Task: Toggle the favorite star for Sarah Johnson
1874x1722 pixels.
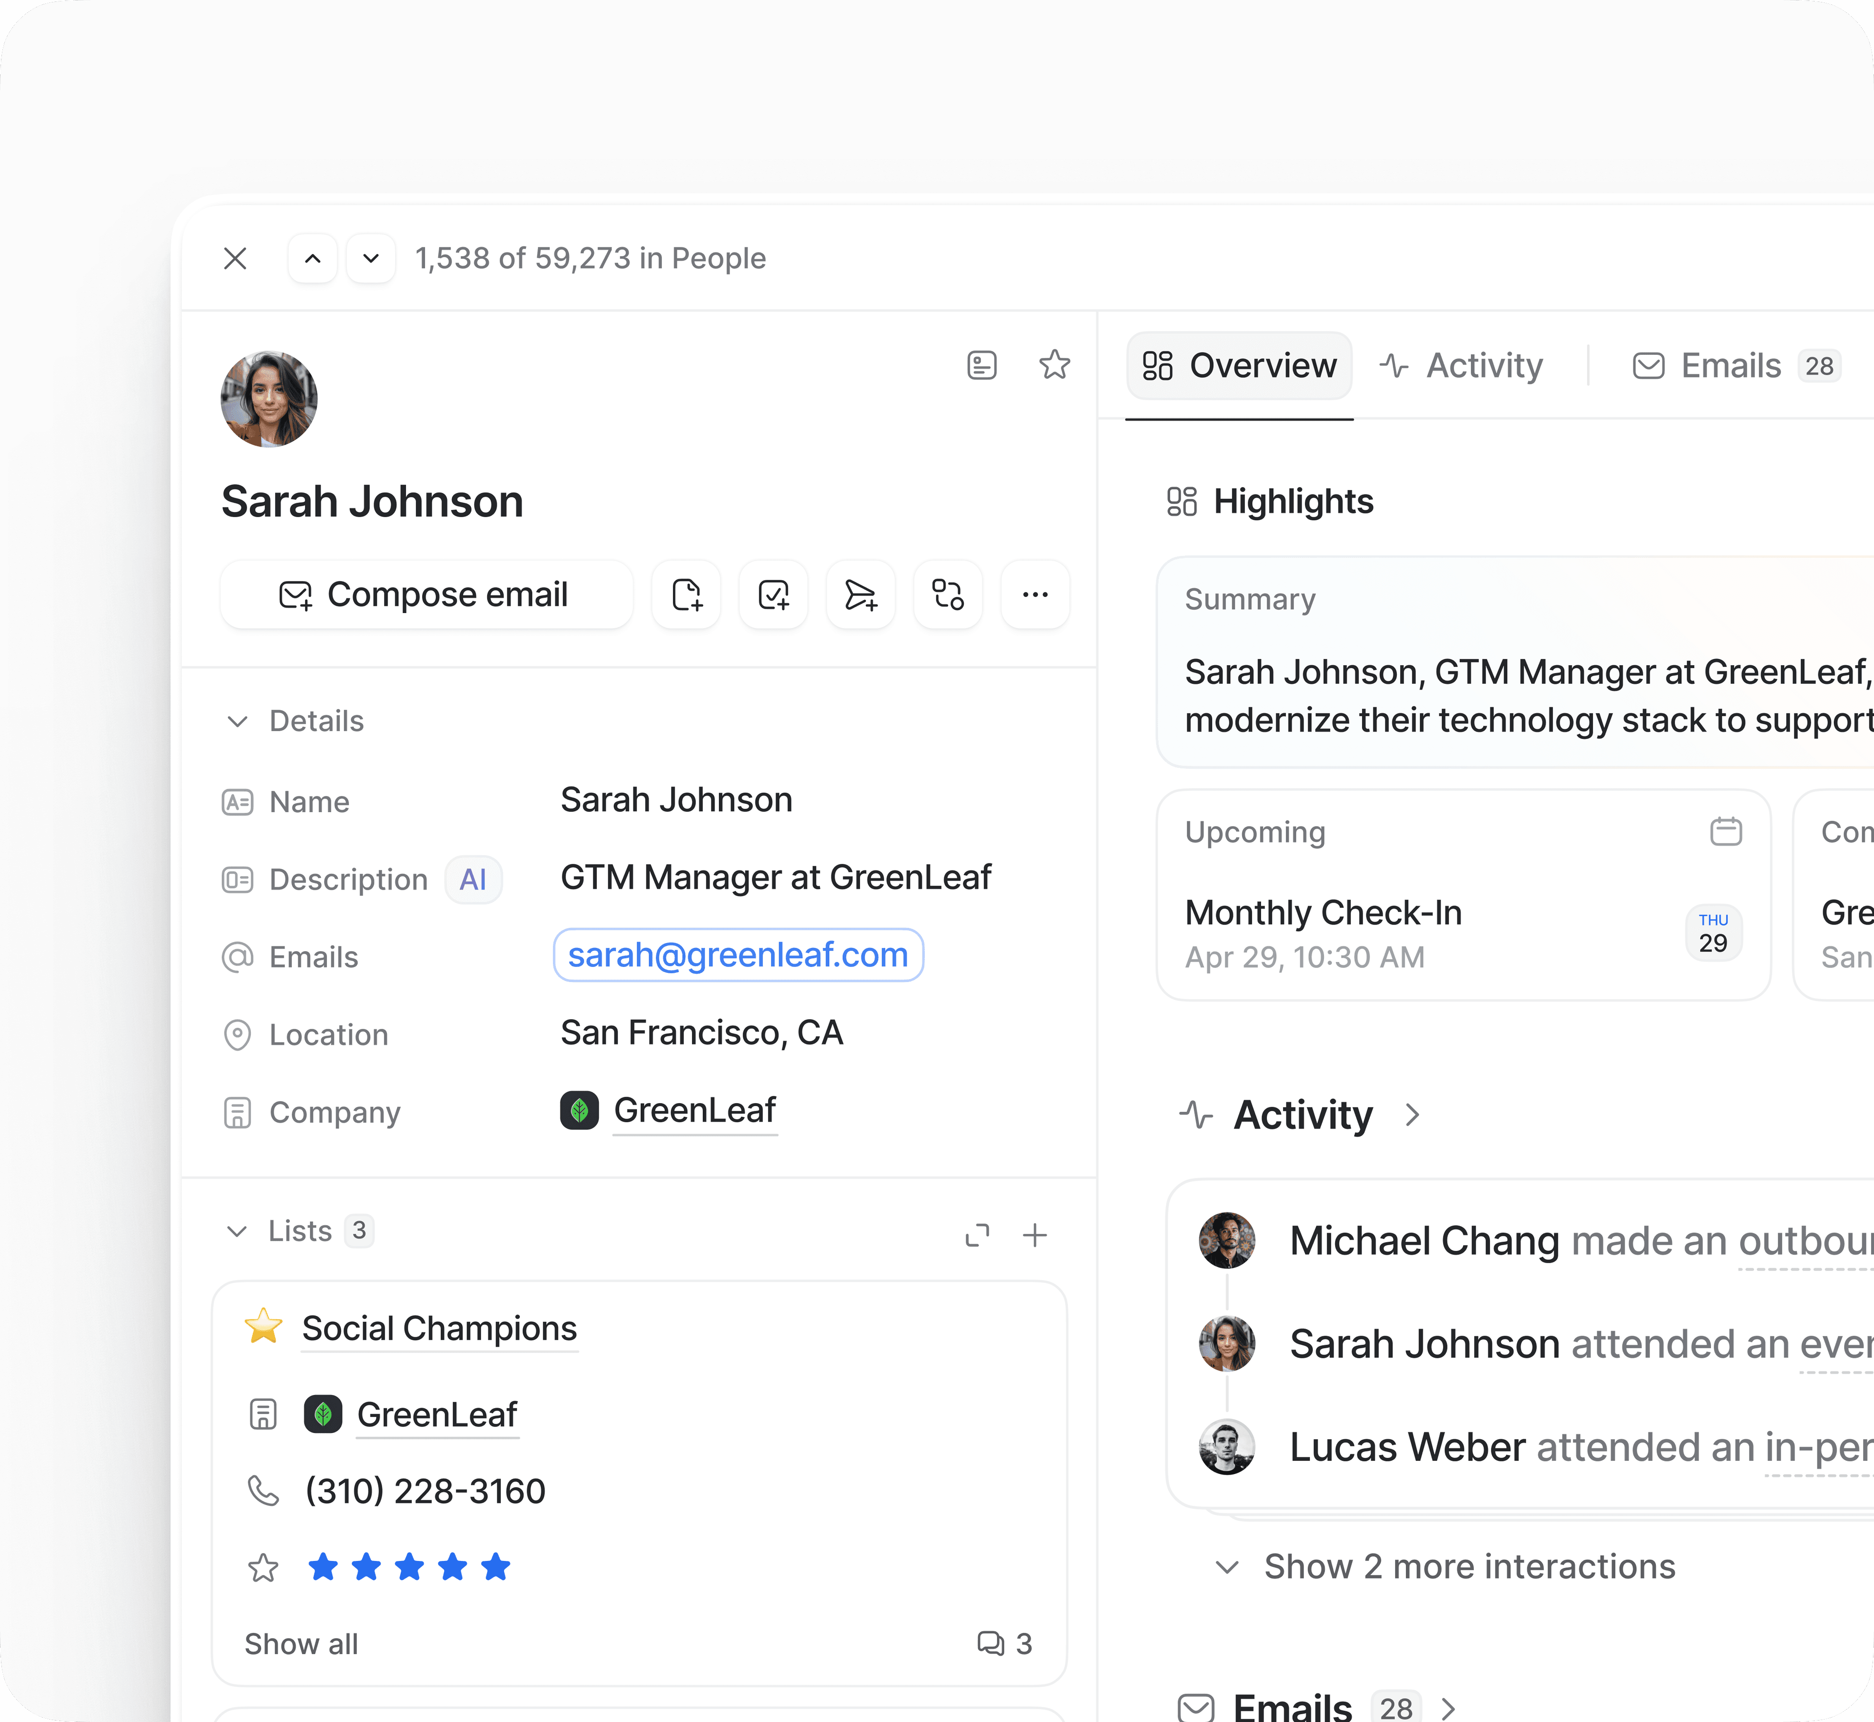Action: (x=1054, y=365)
